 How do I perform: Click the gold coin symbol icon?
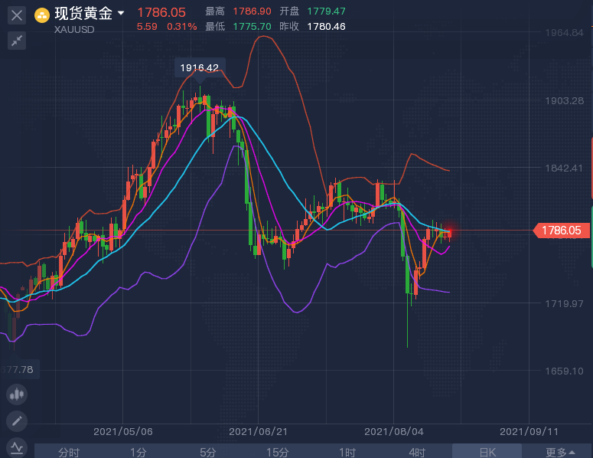(41, 15)
